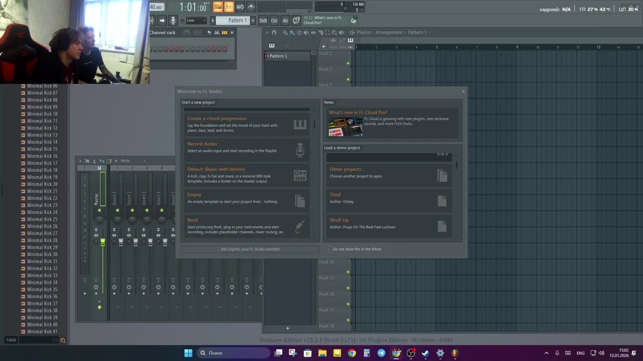
Task: Choose the Empty project template
Action: [247, 201]
